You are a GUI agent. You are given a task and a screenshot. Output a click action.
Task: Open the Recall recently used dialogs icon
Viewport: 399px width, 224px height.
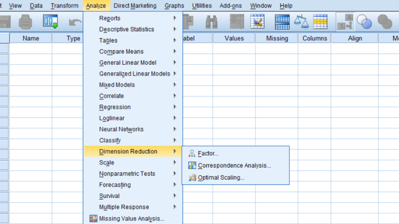coord(50,22)
